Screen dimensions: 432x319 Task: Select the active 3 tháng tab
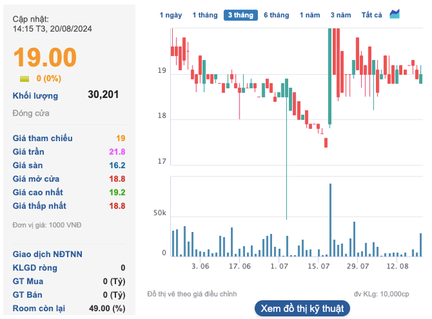pyautogui.click(x=240, y=15)
